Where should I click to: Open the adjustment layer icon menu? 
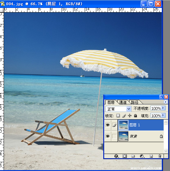coord(142,156)
